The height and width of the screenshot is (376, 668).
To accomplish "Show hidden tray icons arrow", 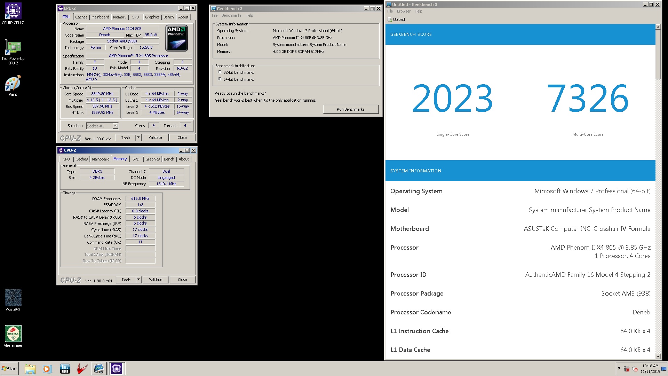I will 619,368.
